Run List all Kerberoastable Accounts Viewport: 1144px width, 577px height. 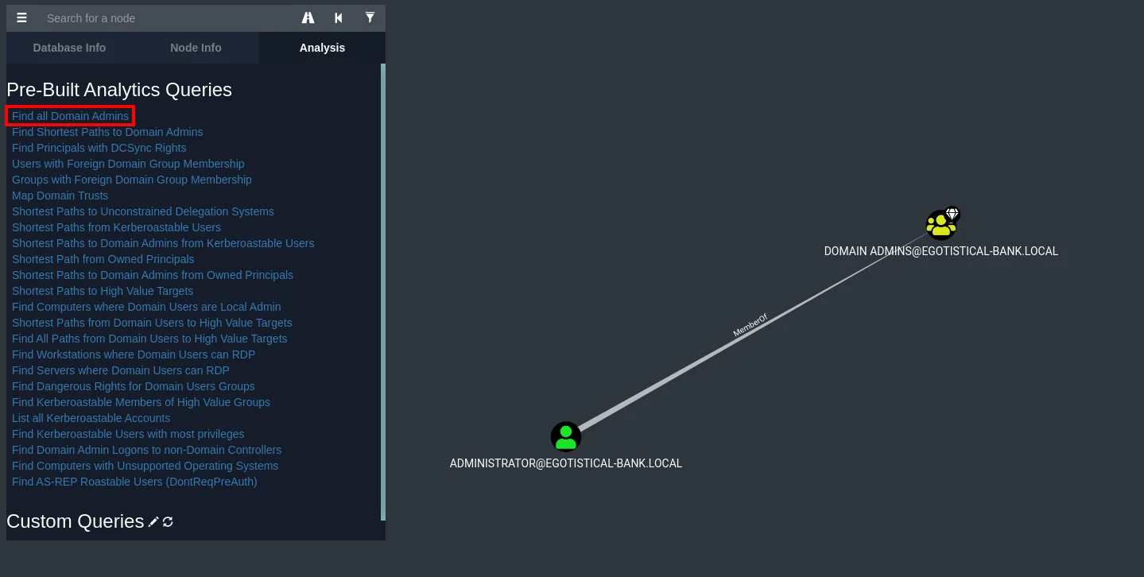point(91,418)
